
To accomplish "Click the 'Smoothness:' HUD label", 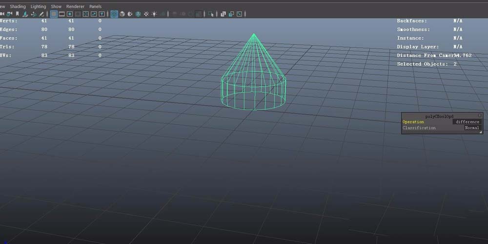I will pyautogui.click(x=413, y=29).
